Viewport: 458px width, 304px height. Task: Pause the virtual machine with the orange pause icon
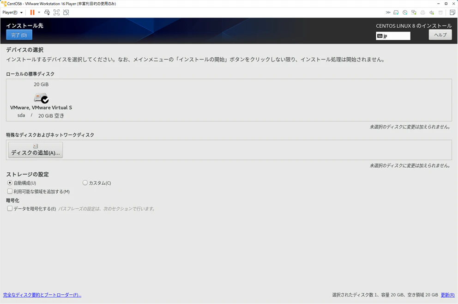pyautogui.click(x=32, y=12)
